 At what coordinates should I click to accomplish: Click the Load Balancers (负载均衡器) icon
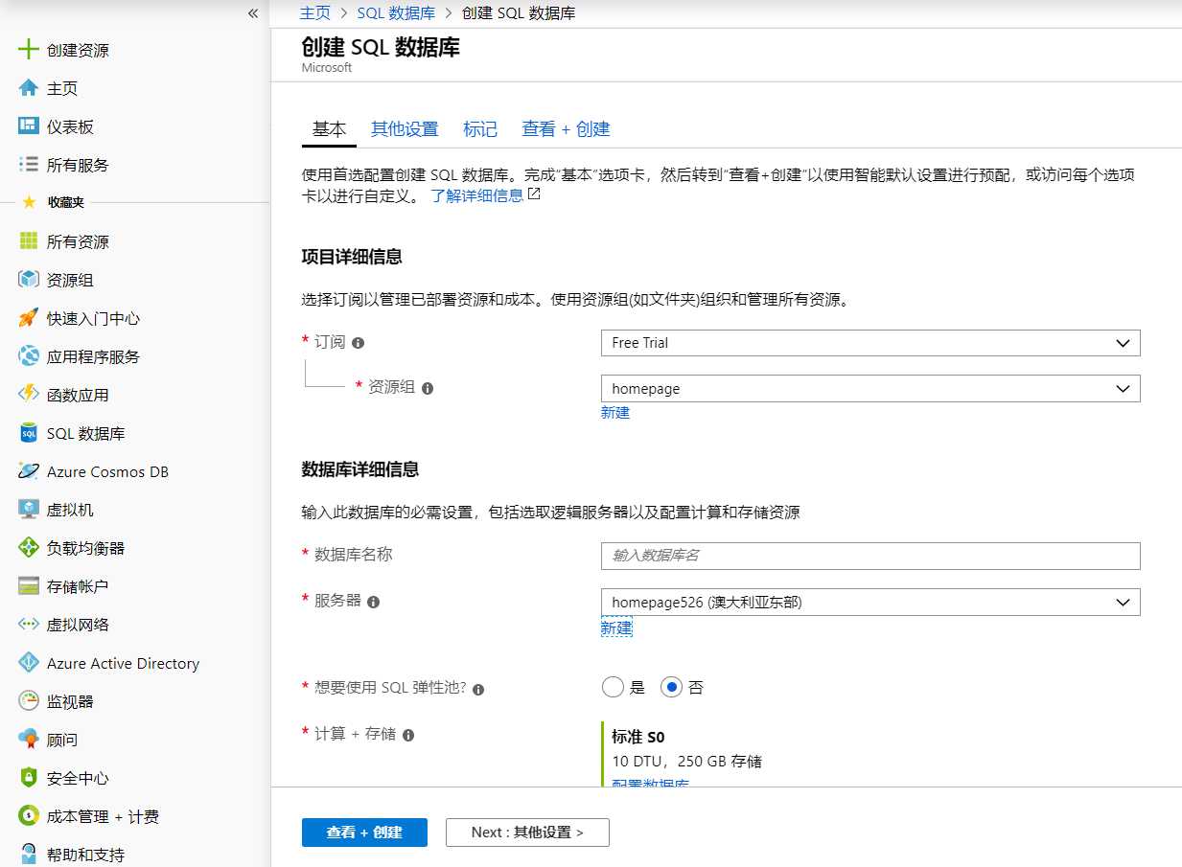pyautogui.click(x=29, y=548)
